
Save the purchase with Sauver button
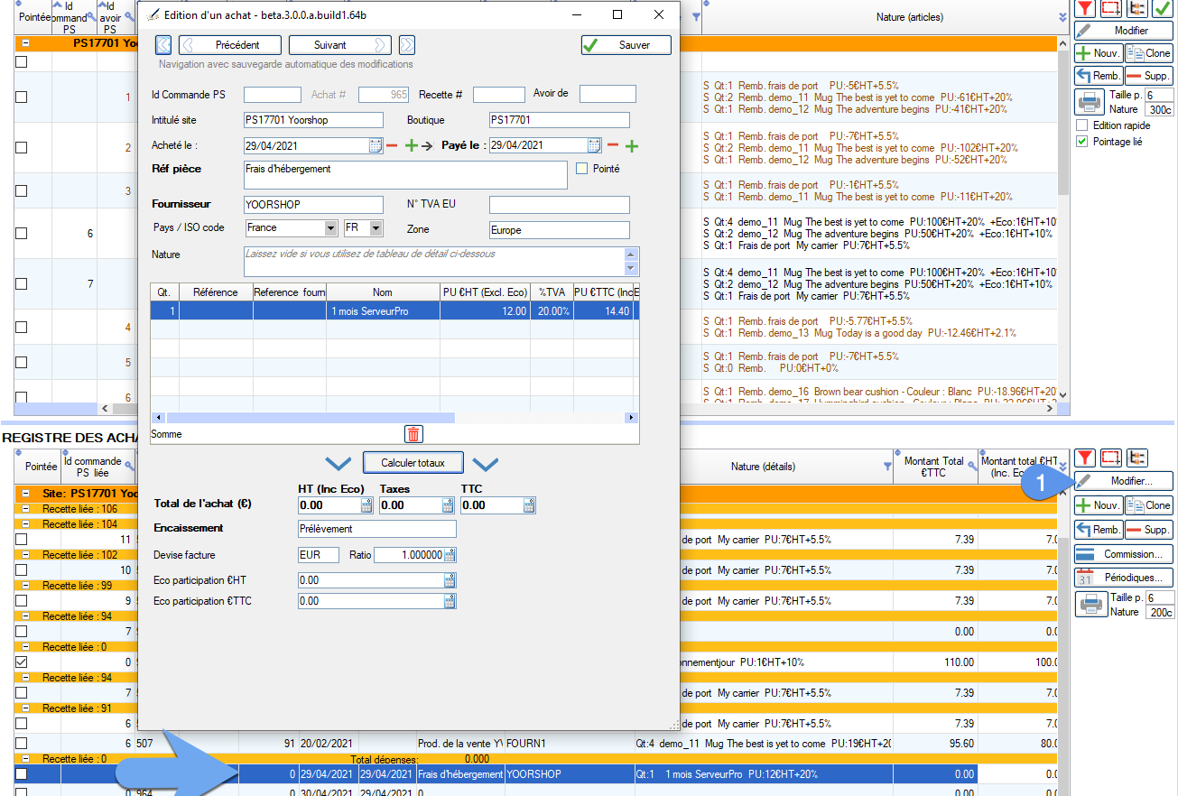tap(626, 45)
